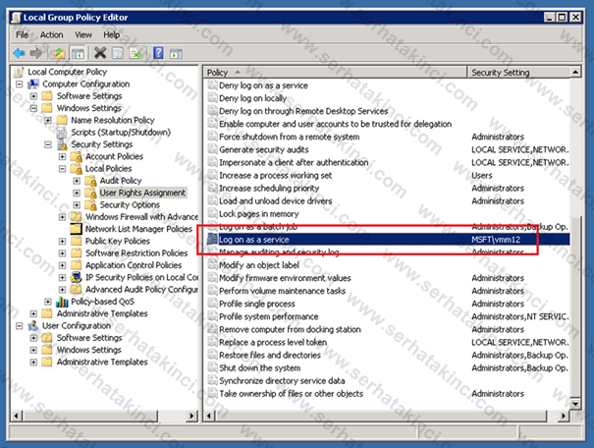The width and height of the screenshot is (594, 448).
Task: Open the Help menu
Action: (x=112, y=34)
